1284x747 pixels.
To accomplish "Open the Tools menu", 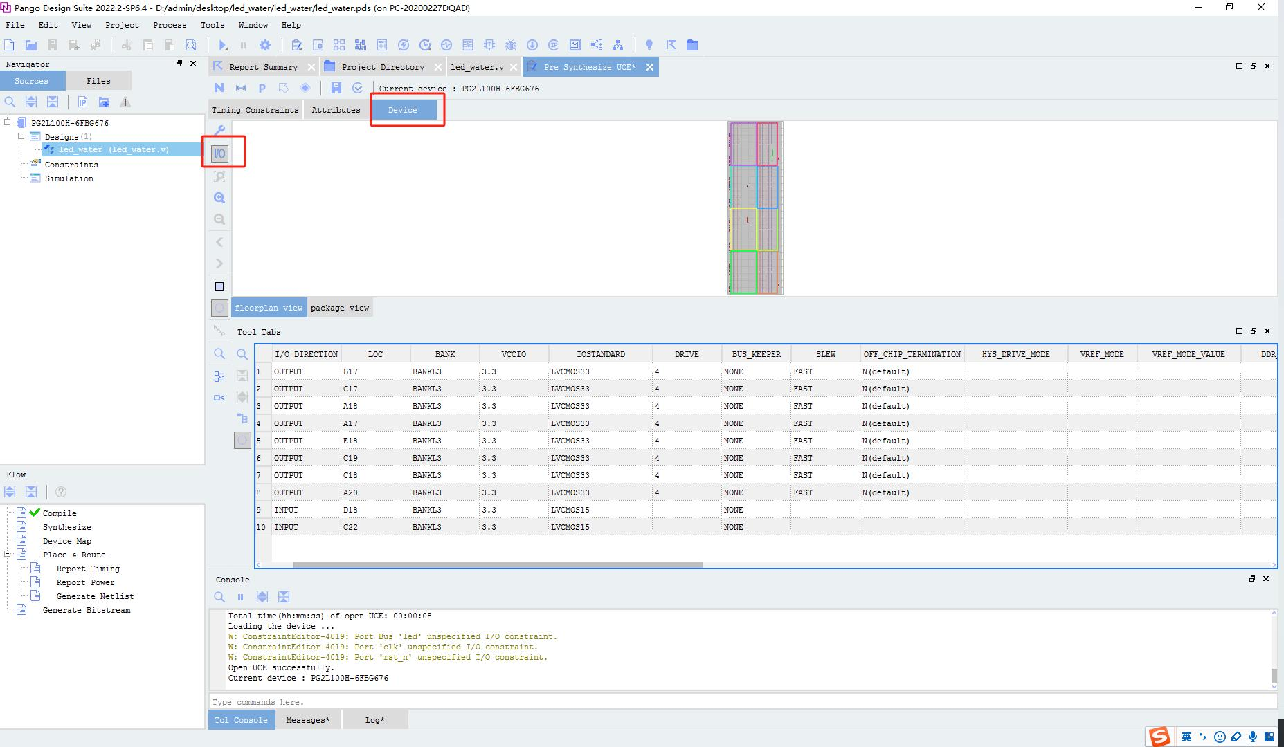I will click(x=213, y=25).
